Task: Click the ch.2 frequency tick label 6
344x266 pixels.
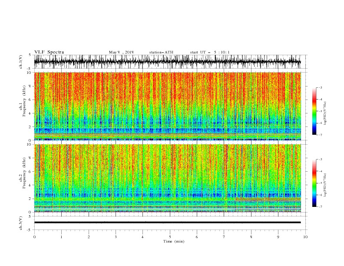Action: pyautogui.click(x=30, y=172)
